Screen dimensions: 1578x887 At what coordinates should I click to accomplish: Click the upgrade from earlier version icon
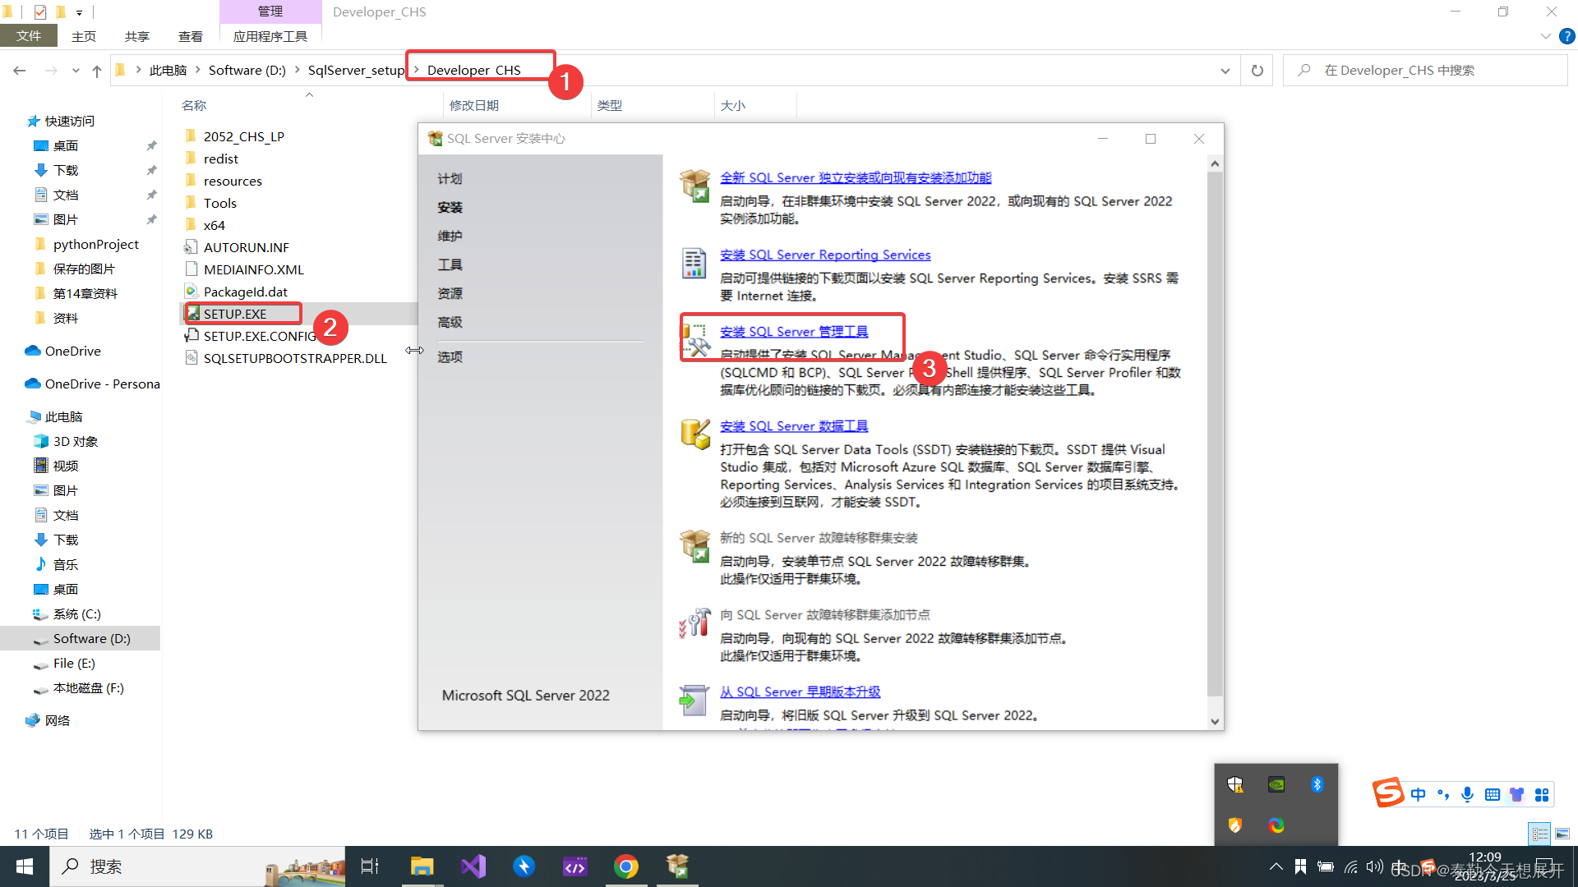tap(694, 700)
